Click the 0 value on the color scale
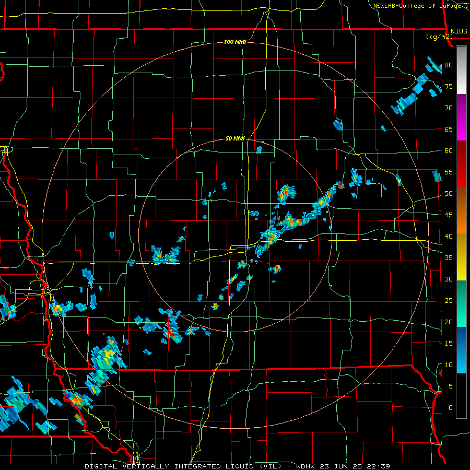 (x=451, y=407)
